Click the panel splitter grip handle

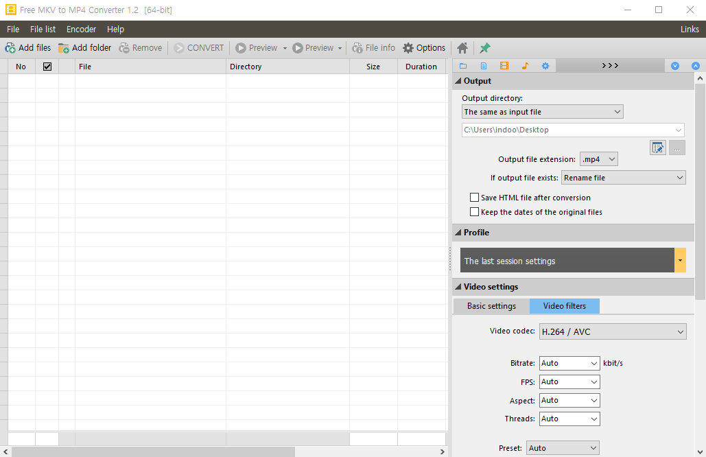point(450,259)
